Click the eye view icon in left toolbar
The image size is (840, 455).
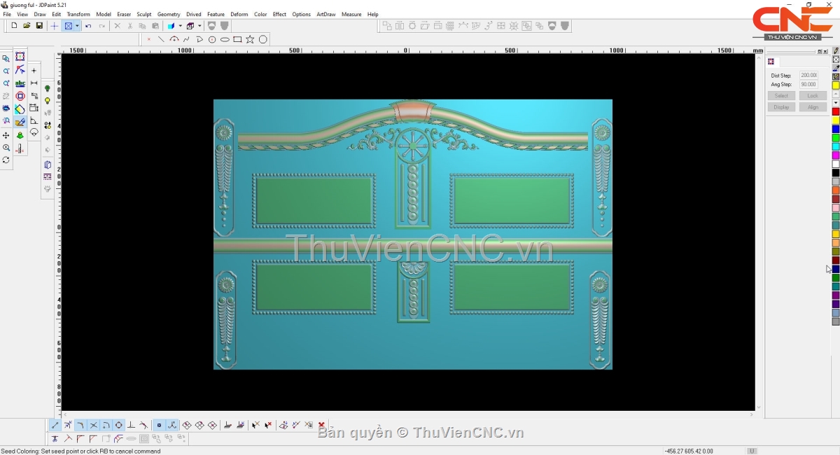coord(6,108)
